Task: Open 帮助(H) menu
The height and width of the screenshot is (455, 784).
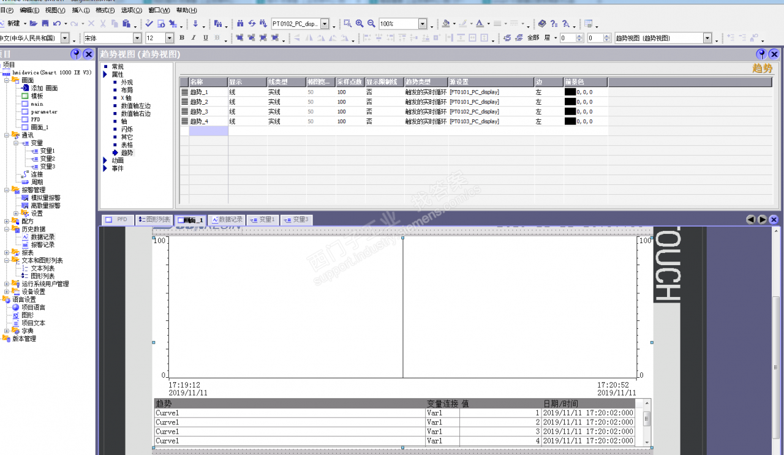Action: (186, 10)
